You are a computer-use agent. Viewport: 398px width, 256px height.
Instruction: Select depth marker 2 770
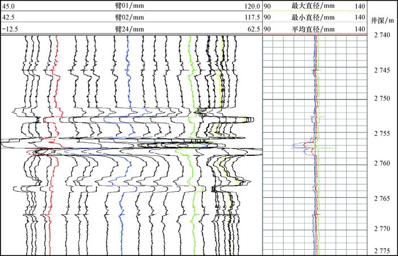coord(383,229)
